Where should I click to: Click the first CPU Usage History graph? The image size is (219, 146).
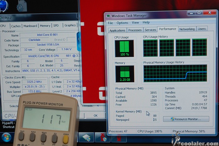150,48
